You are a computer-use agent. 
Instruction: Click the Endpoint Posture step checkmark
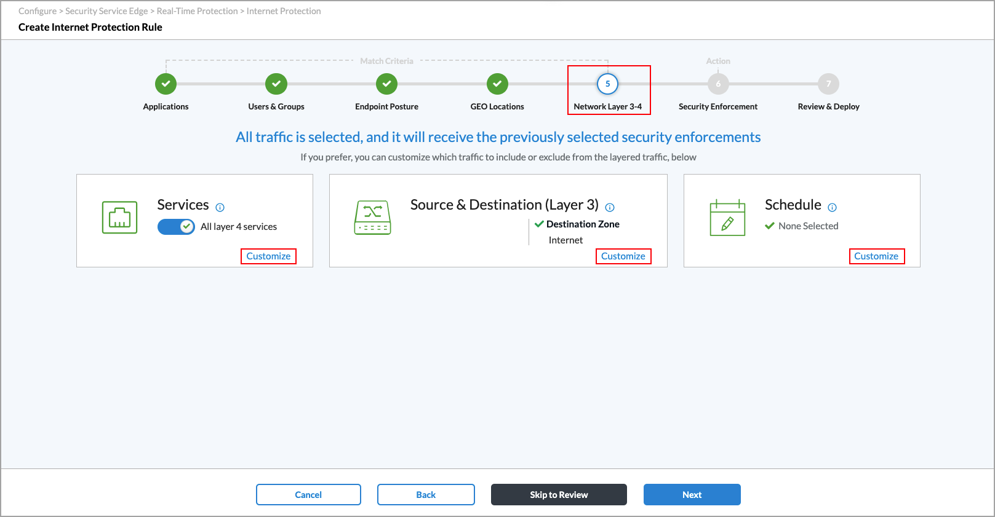(386, 84)
